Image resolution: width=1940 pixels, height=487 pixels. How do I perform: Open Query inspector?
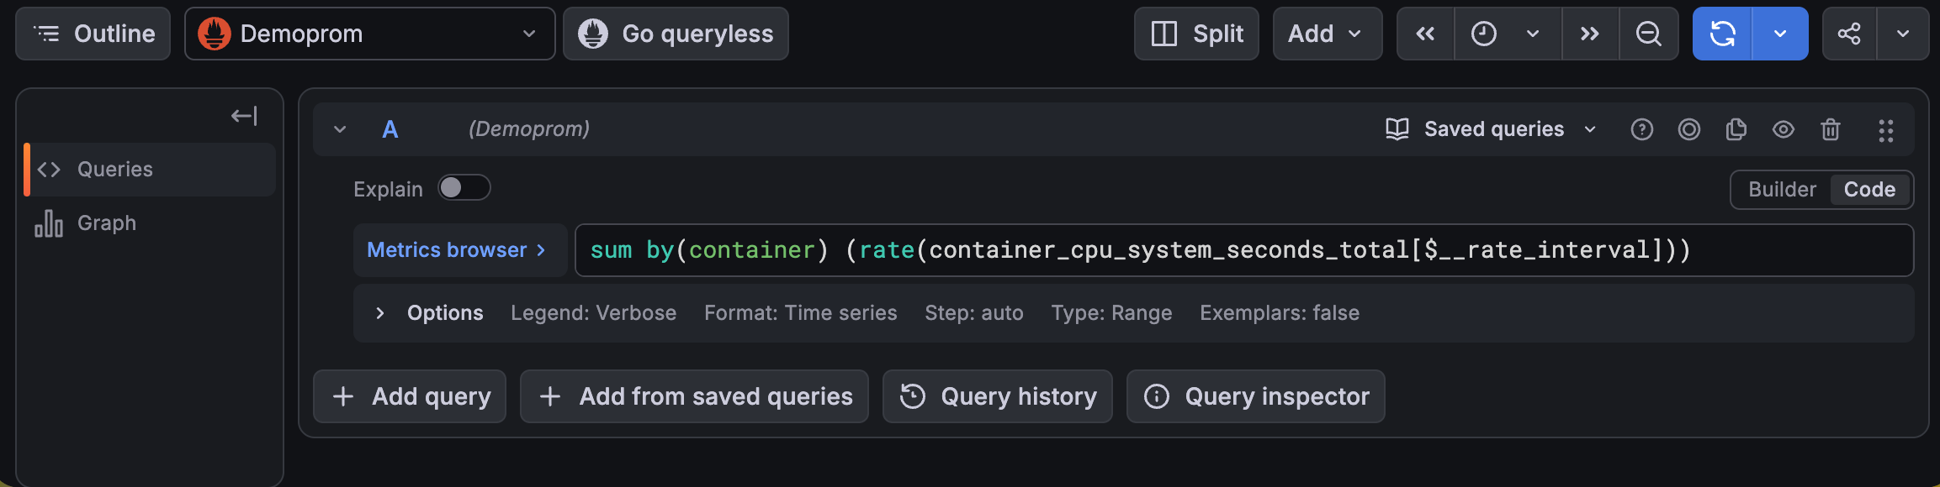(x=1256, y=396)
